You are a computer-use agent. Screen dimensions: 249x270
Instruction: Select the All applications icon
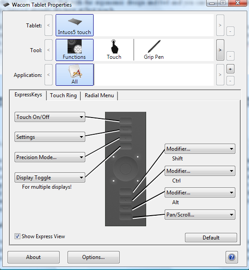pos(75,75)
